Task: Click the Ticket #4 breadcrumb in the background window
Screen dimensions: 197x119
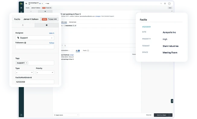Action: pos(47,8)
